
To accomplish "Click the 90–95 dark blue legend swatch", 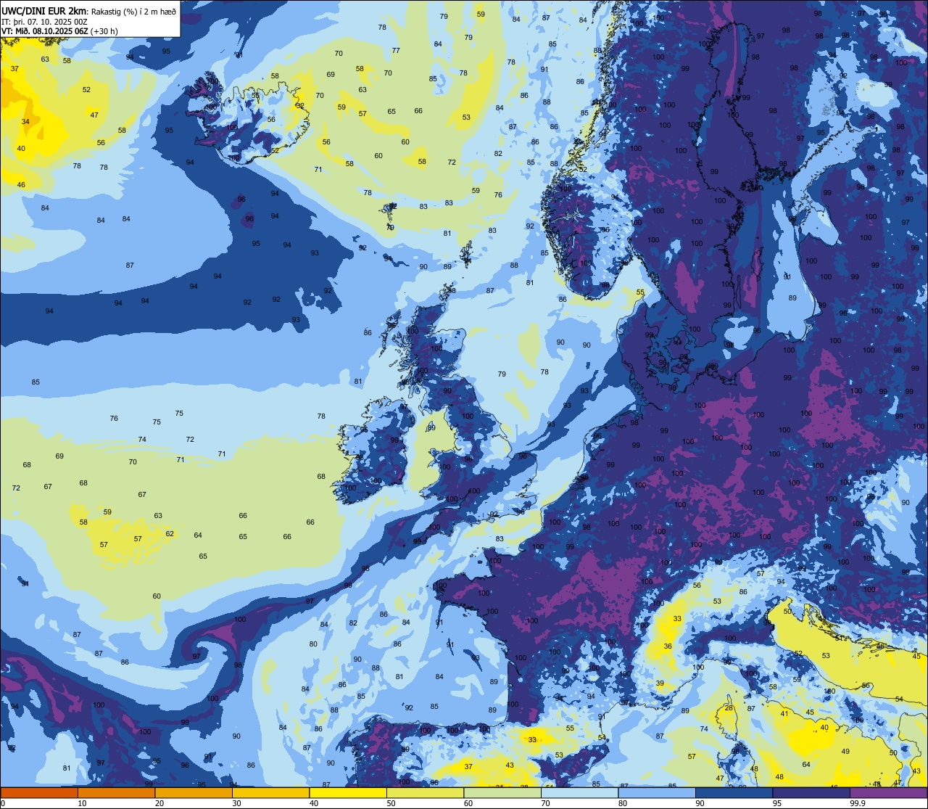I will pos(734,793).
